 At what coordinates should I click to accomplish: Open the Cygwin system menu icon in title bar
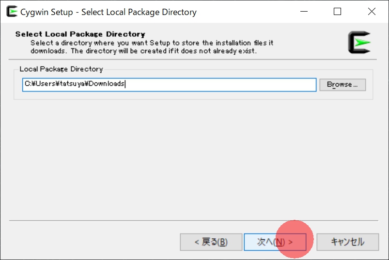12,12
